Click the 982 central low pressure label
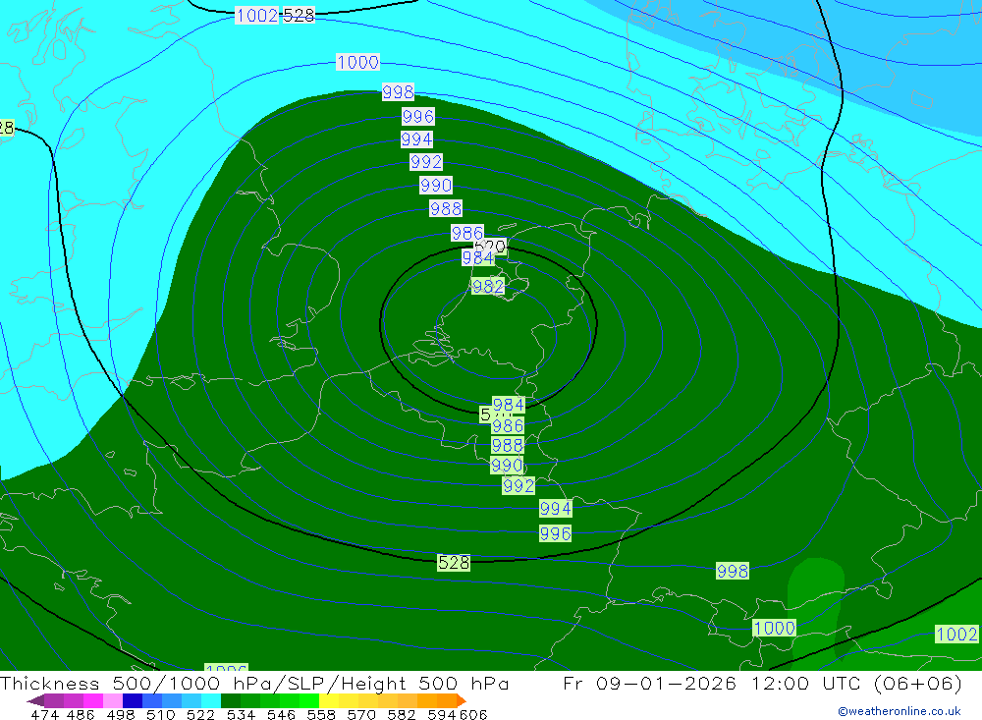Image resolution: width=982 pixels, height=720 pixels. tap(488, 286)
